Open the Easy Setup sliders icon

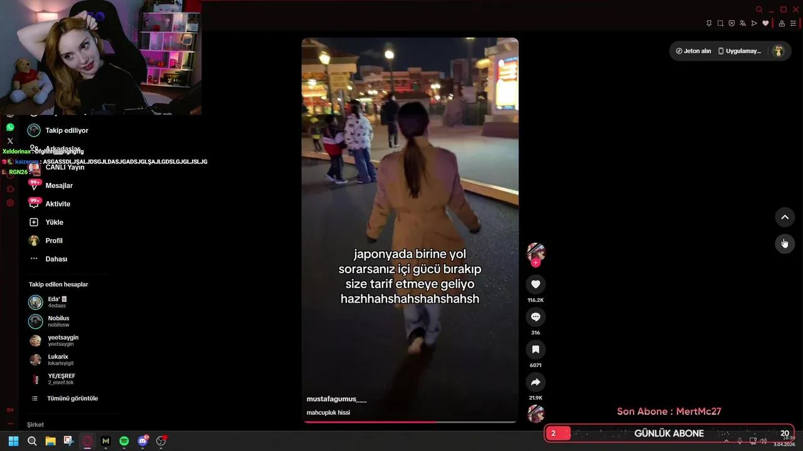pos(793,23)
